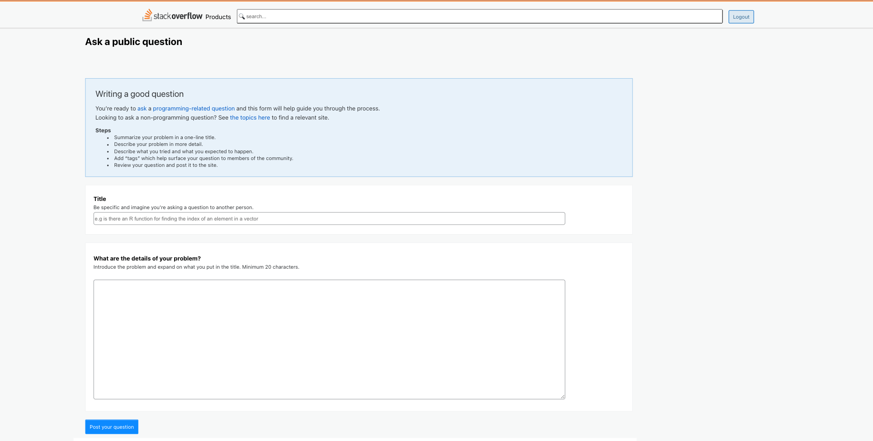Click 'Summarize your problem in a one-line title.'
This screenshot has height=441, width=873.
coord(165,137)
